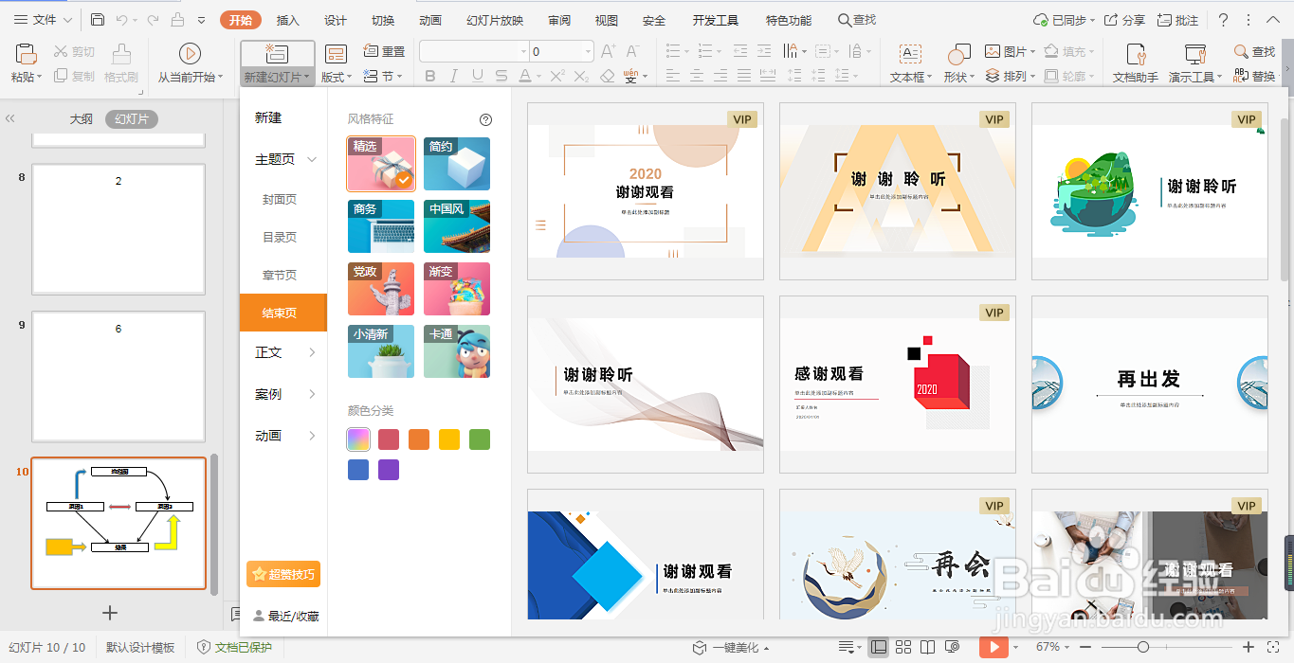Pick the green color swatch under 颜色分类
The image size is (1294, 663).
tap(479, 439)
